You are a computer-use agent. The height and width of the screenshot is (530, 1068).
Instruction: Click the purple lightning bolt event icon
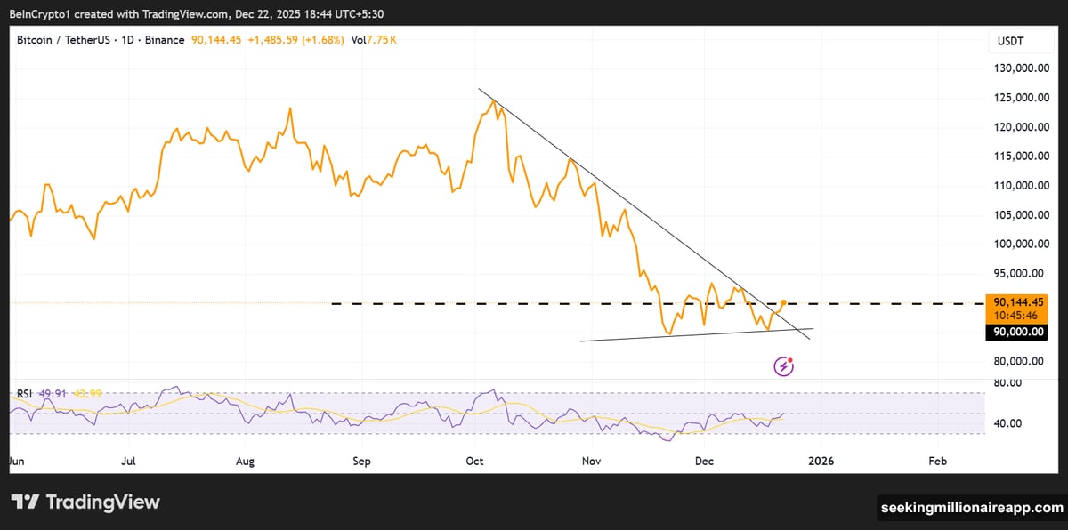click(x=783, y=365)
